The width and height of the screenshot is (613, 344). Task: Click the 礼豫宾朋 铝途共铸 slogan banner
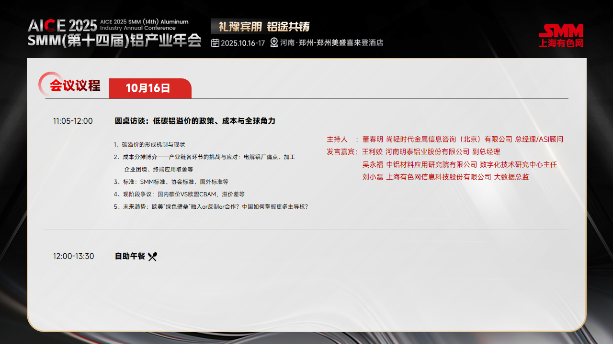click(x=261, y=26)
